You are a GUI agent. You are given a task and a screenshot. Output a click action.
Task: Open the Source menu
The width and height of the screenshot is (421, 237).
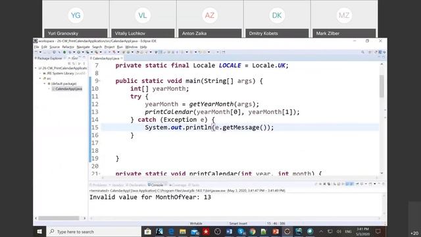[55, 47]
